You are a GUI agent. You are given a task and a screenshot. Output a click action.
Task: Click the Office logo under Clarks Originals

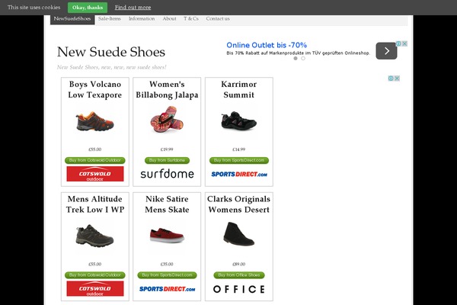[x=239, y=289]
